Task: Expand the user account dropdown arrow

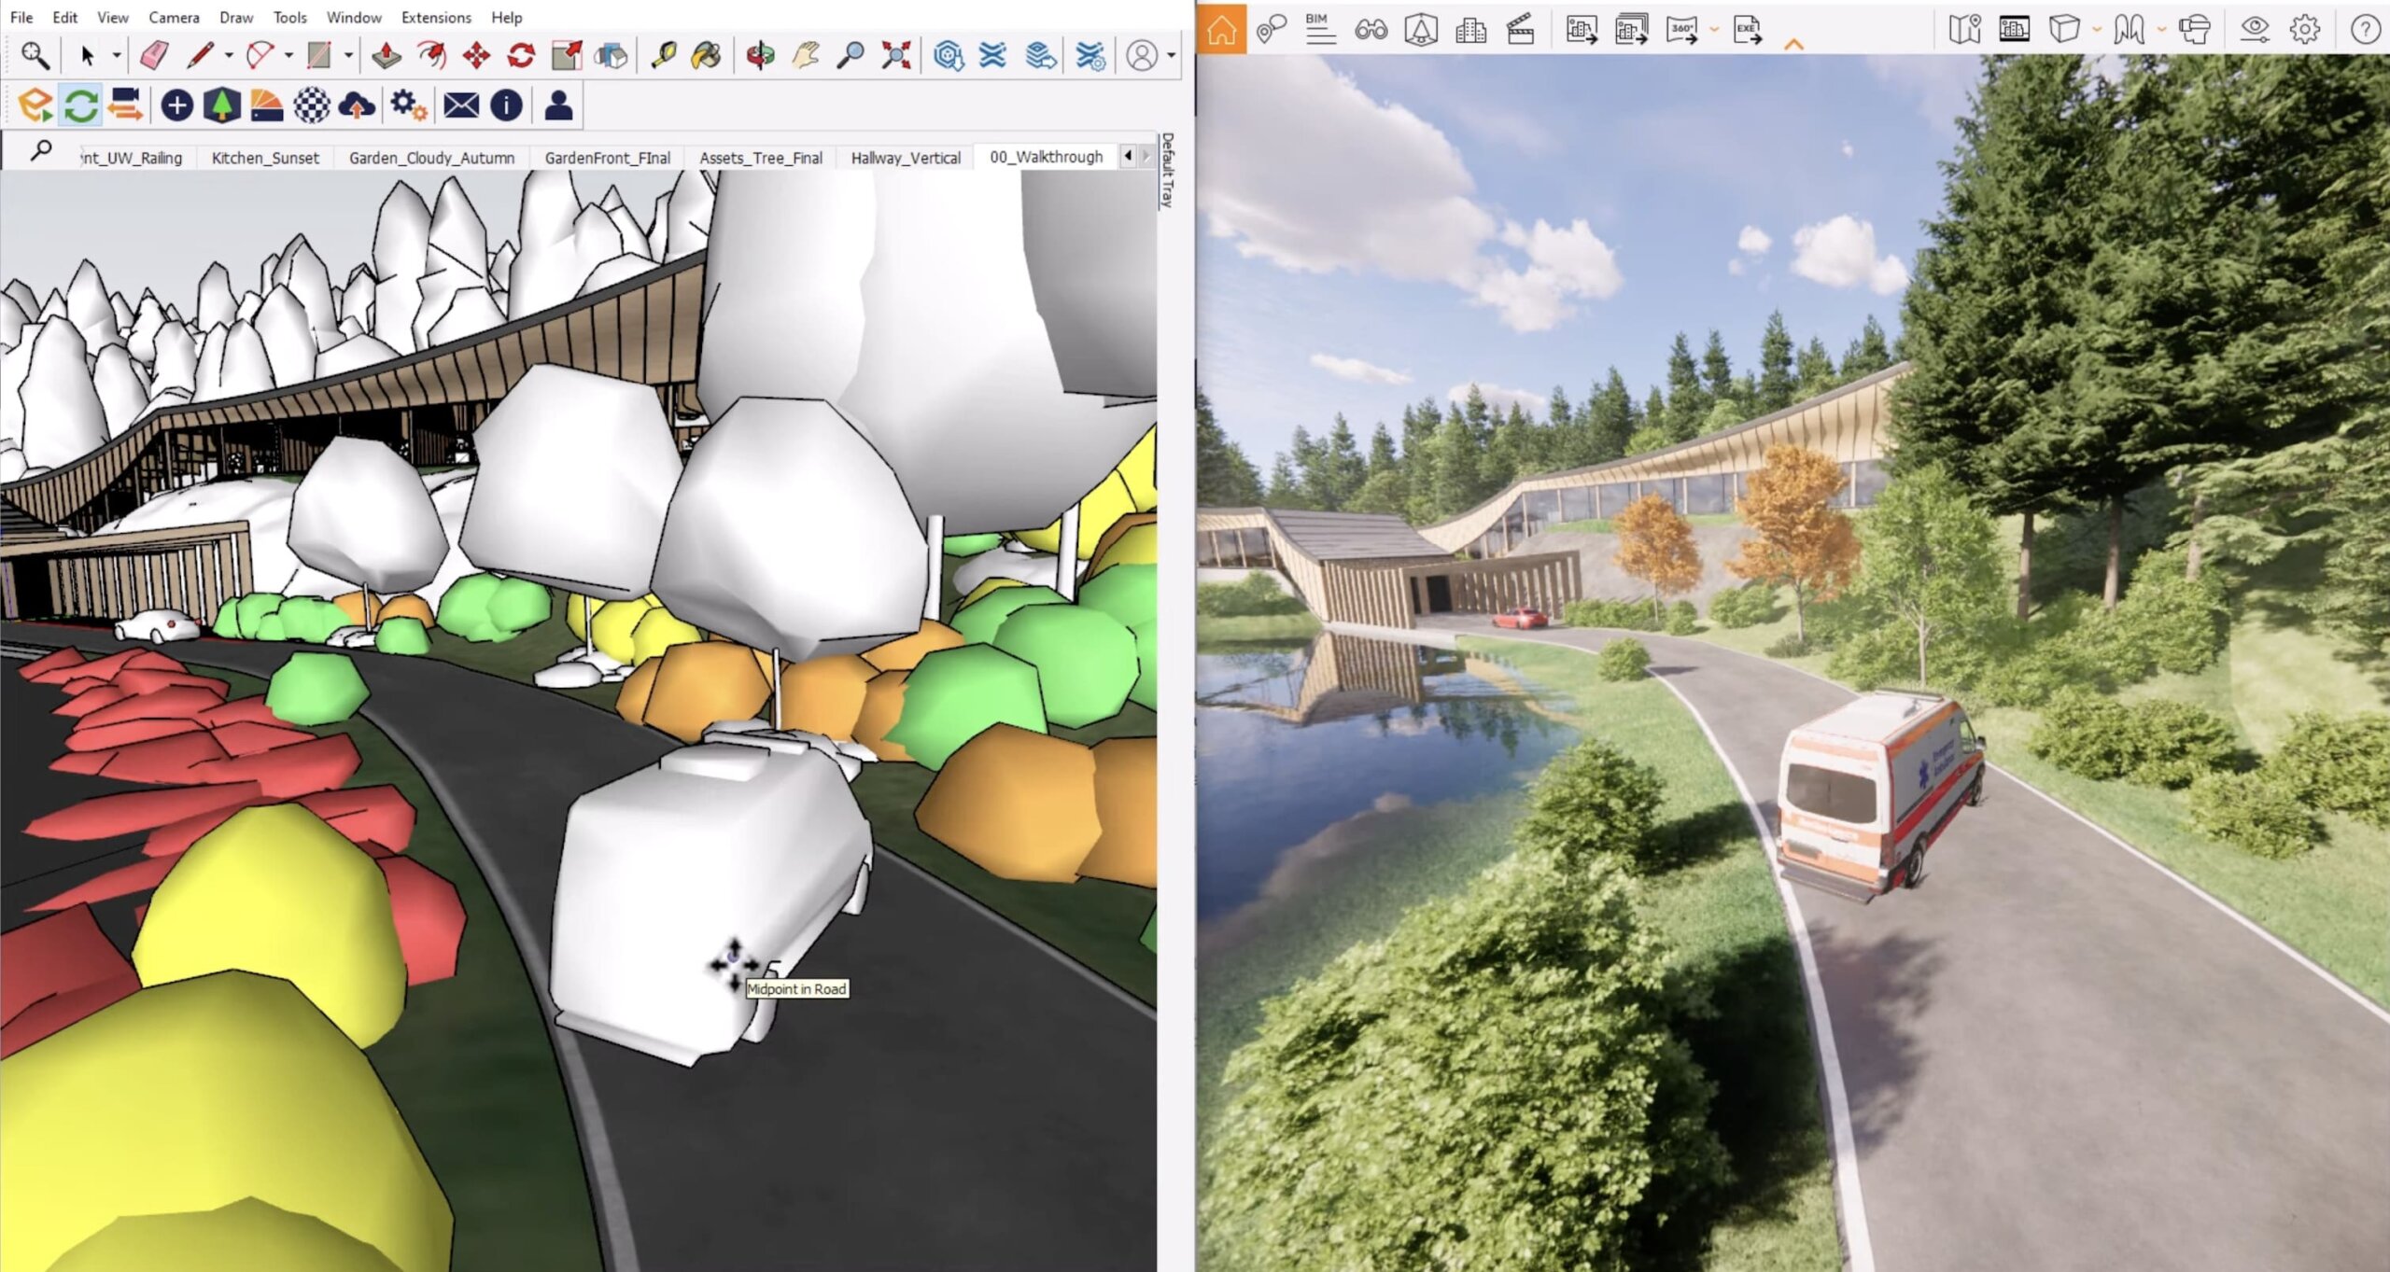Action: click(x=1171, y=56)
